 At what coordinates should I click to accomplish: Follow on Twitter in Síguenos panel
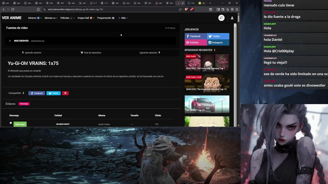tap(218, 36)
